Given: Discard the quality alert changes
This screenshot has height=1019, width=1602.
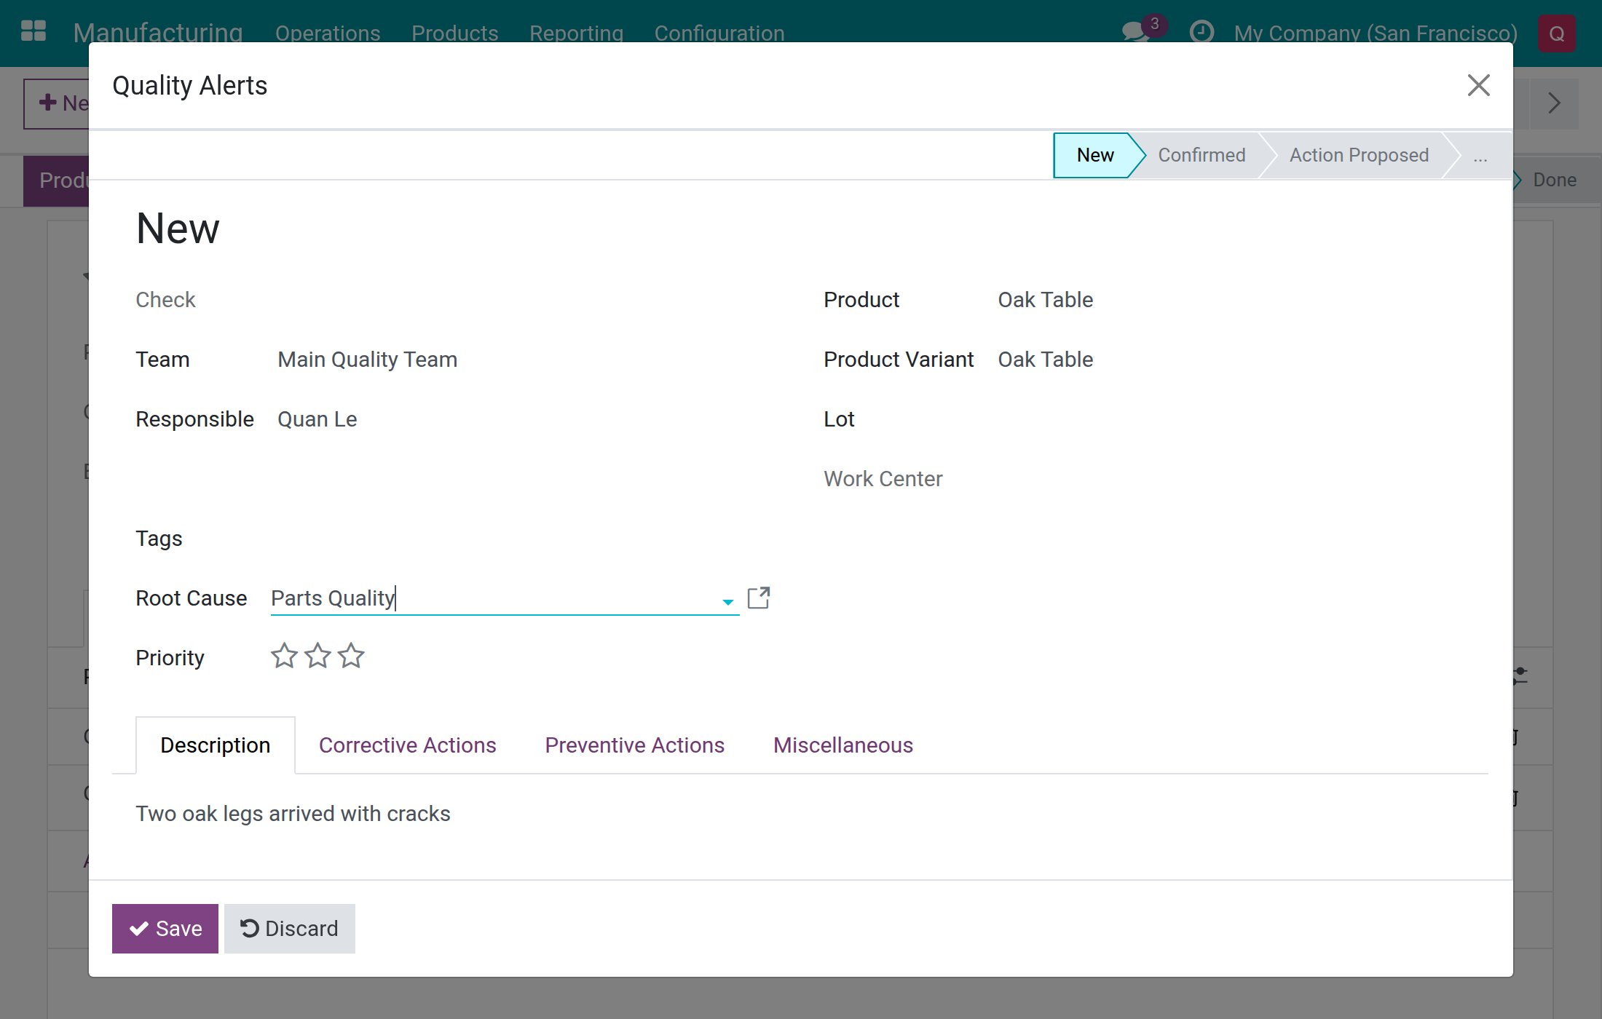Looking at the screenshot, I should coord(290,929).
